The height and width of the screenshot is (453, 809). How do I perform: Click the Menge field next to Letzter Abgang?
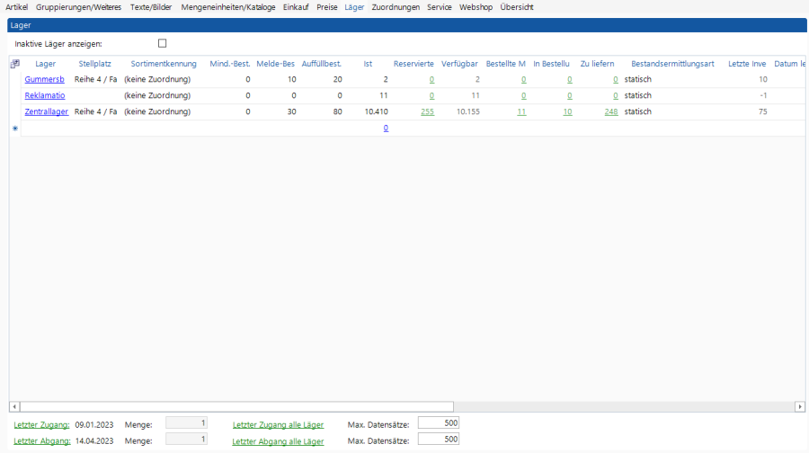coord(187,440)
